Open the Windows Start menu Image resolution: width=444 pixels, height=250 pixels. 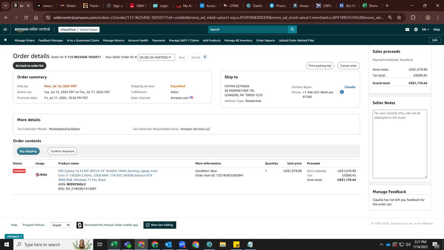7,244
